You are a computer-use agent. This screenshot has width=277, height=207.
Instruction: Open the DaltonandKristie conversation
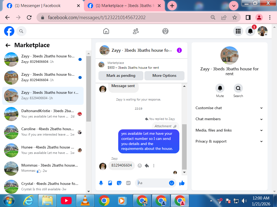43,114
